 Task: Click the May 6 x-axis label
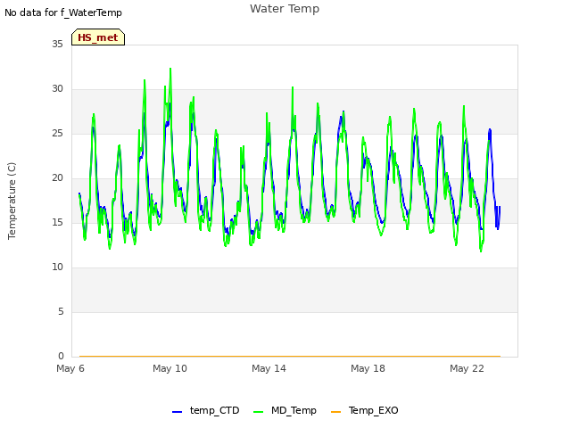point(70,368)
